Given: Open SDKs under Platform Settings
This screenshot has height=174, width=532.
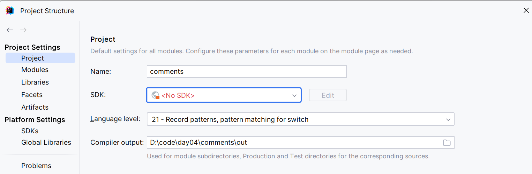Looking at the screenshot, I should (30, 131).
